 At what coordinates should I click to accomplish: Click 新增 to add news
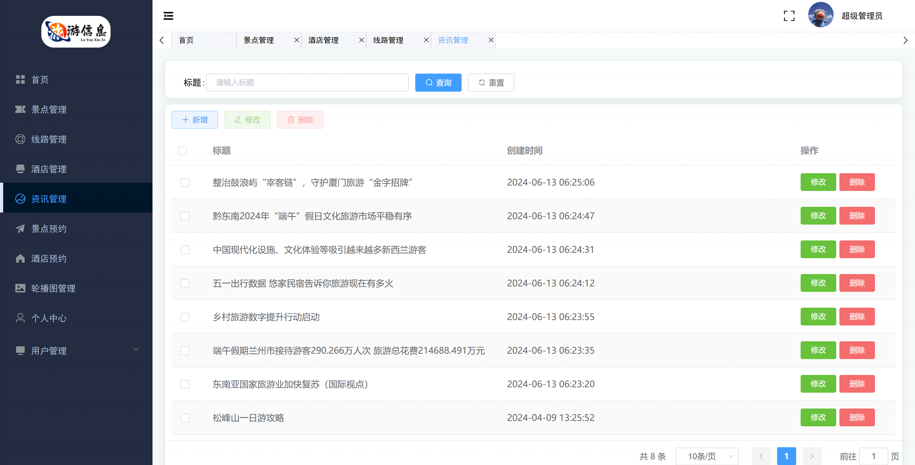pyautogui.click(x=195, y=120)
